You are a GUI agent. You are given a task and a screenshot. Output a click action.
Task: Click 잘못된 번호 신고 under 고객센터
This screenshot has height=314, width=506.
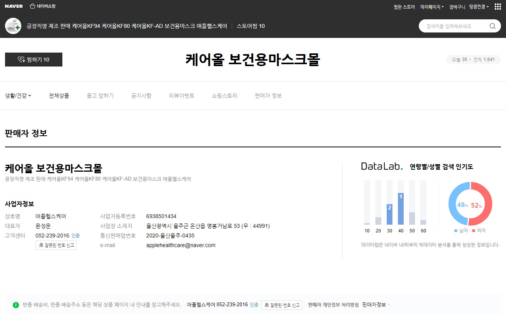click(x=56, y=245)
